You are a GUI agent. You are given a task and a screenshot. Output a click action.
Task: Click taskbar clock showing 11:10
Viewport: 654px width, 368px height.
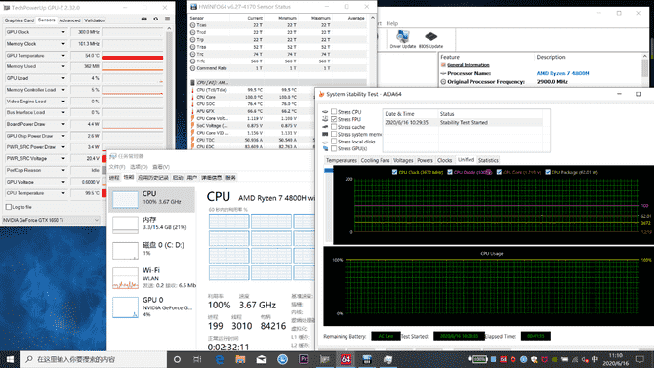[616, 359]
